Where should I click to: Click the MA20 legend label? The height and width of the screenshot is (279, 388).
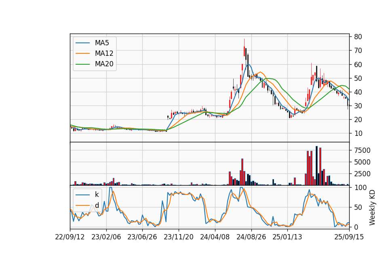pyautogui.click(x=104, y=64)
